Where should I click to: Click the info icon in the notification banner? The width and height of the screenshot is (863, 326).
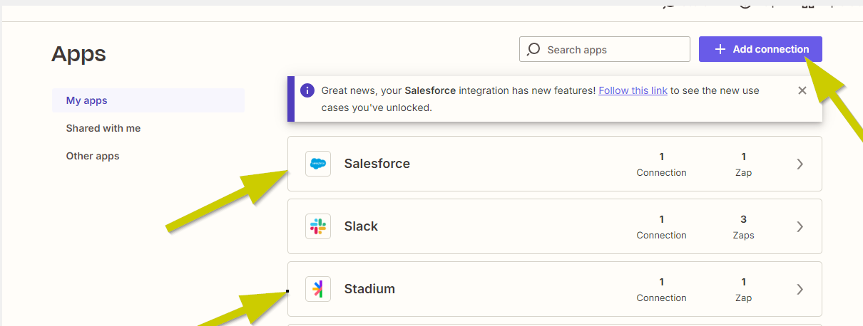click(307, 90)
